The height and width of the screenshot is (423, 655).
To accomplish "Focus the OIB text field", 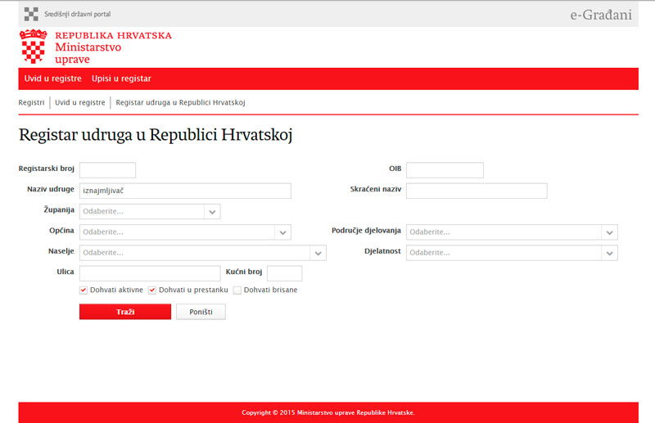I will pos(445,170).
